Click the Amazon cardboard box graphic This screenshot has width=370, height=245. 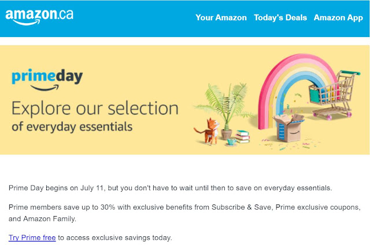click(x=289, y=128)
